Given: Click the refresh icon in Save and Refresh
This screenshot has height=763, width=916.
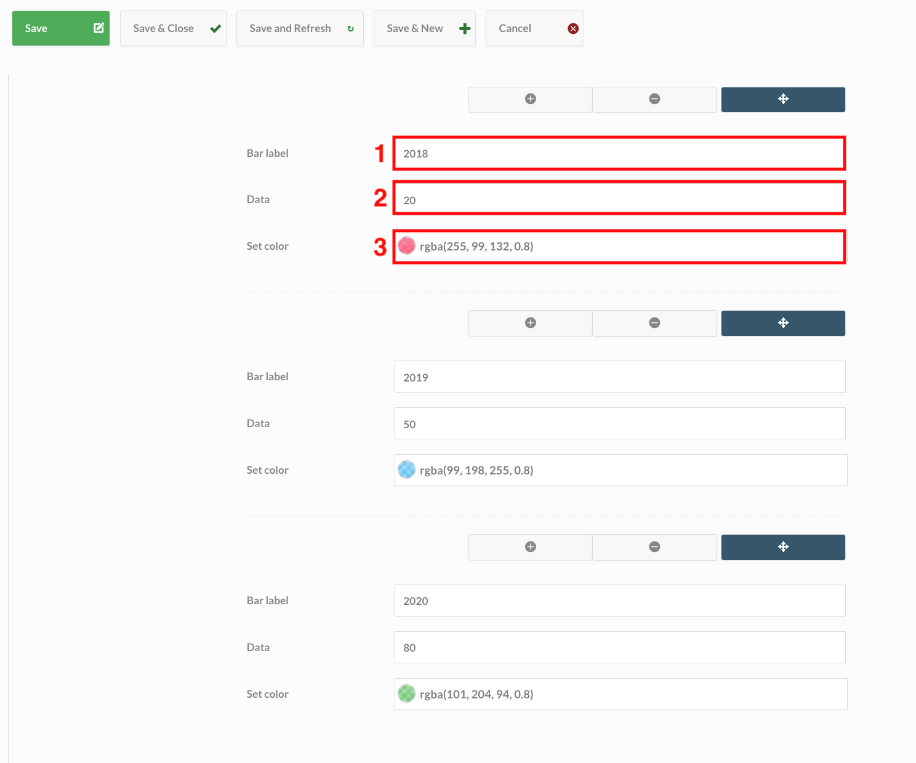Looking at the screenshot, I should pos(350,28).
